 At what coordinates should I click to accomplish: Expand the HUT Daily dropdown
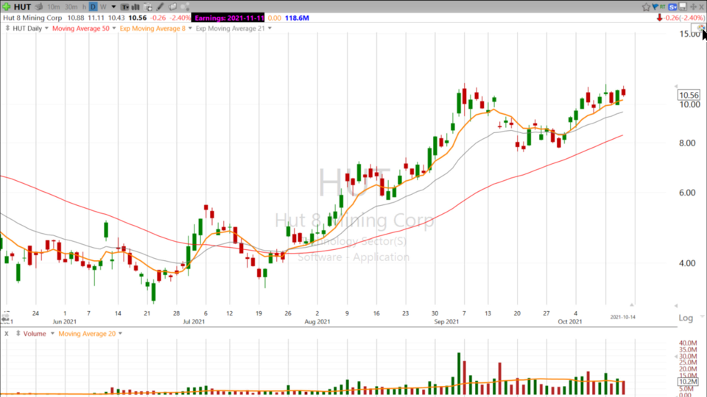point(46,28)
